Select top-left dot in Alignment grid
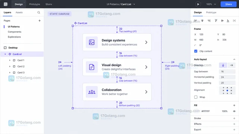 (x=223, y=88)
